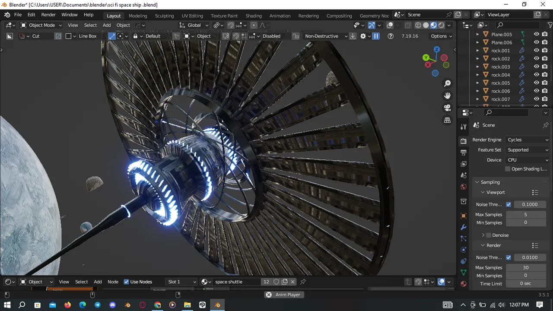Click the navigation gizmo Z axis
The width and height of the screenshot is (553, 311).
click(437, 50)
